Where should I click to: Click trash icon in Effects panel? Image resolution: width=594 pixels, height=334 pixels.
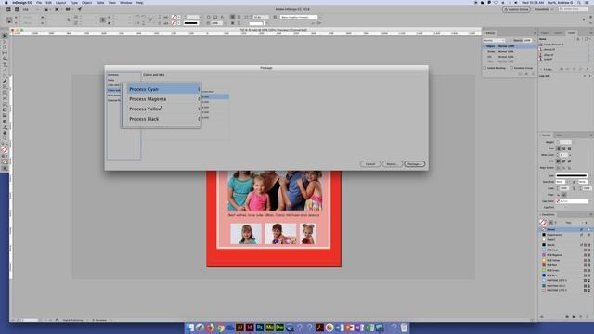pyautogui.click(x=533, y=74)
